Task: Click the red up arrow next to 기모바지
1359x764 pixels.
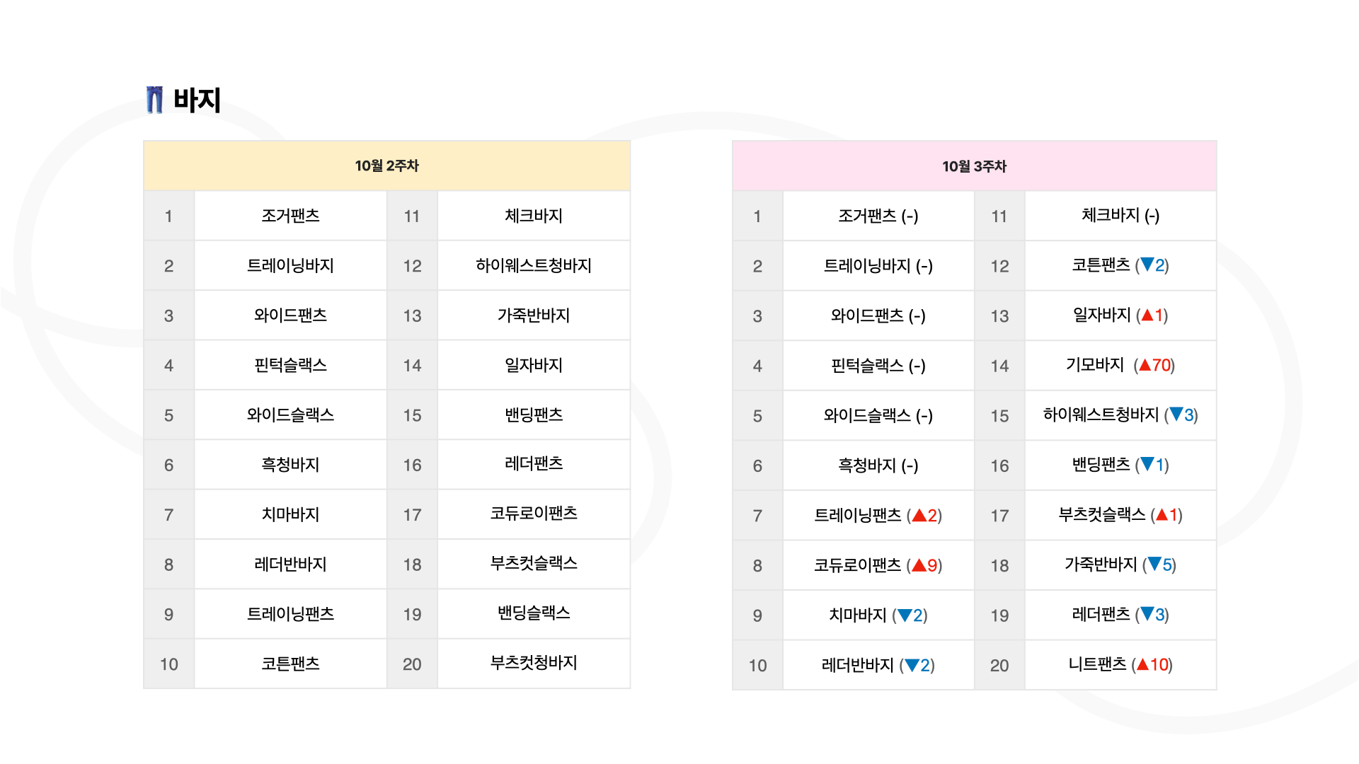Action: [1145, 366]
